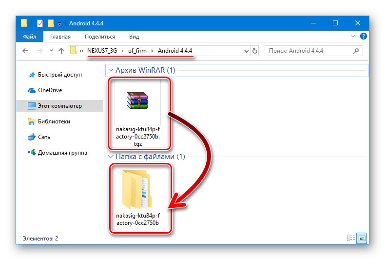Open the Файл tab
The width and height of the screenshot is (385, 260).
pyautogui.click(x=29, y=37)
